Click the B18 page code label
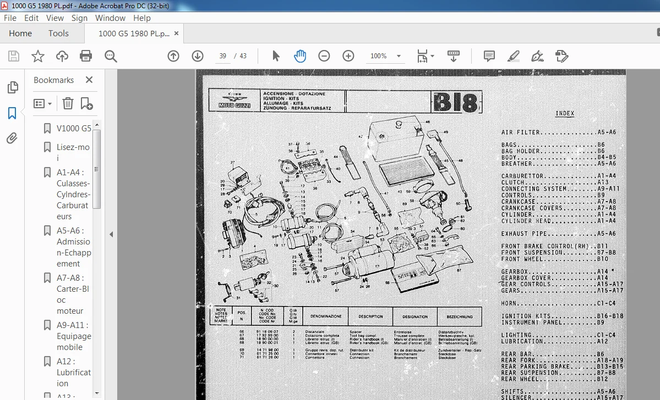Image resolution: width=660 pixels, height=400 pixels. [x=456, y=102]
